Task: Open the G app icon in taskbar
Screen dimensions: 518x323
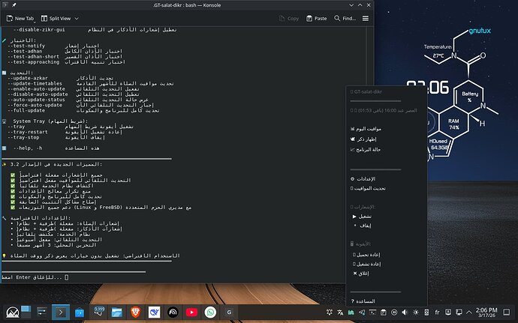Action: click(229, 312)
